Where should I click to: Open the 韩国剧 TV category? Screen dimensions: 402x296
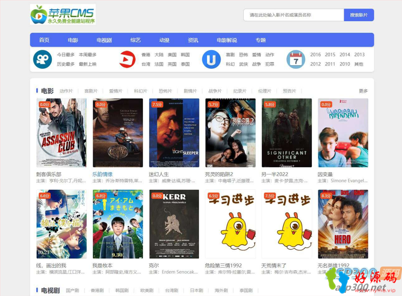[122, 291]
